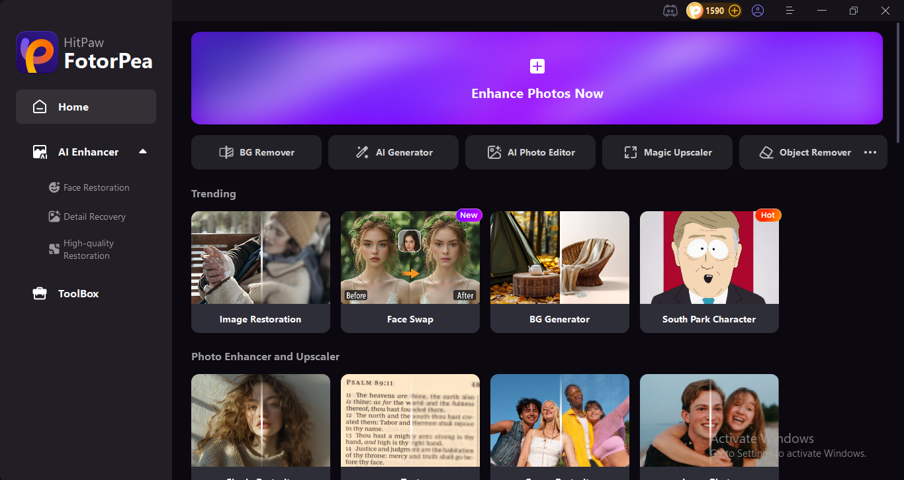Select Detail Recovery in the sidebar
The image size is (904, 480).
(x=94, y=216)
